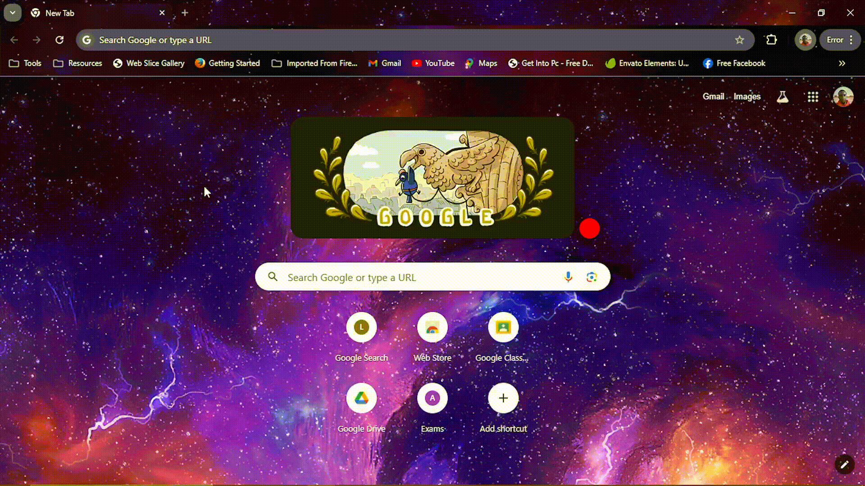Customize Chrome with the pencil icon

[844, 464]
